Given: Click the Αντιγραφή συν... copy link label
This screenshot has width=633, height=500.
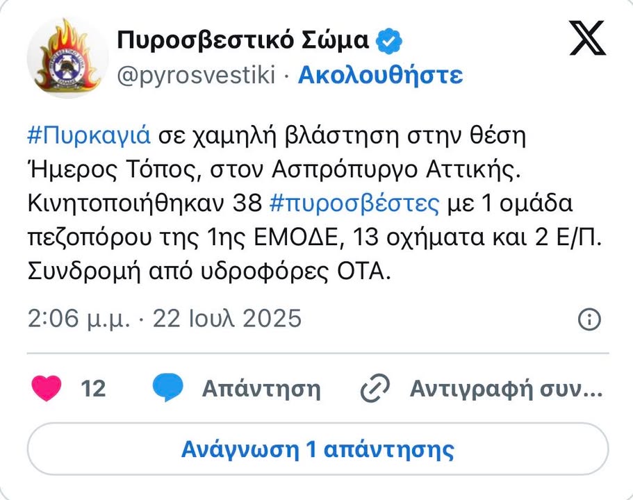Looking at the screenshot, I should (x=506, y=389).
